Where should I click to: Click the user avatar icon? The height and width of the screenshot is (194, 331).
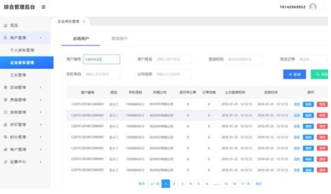click(313, 7)
